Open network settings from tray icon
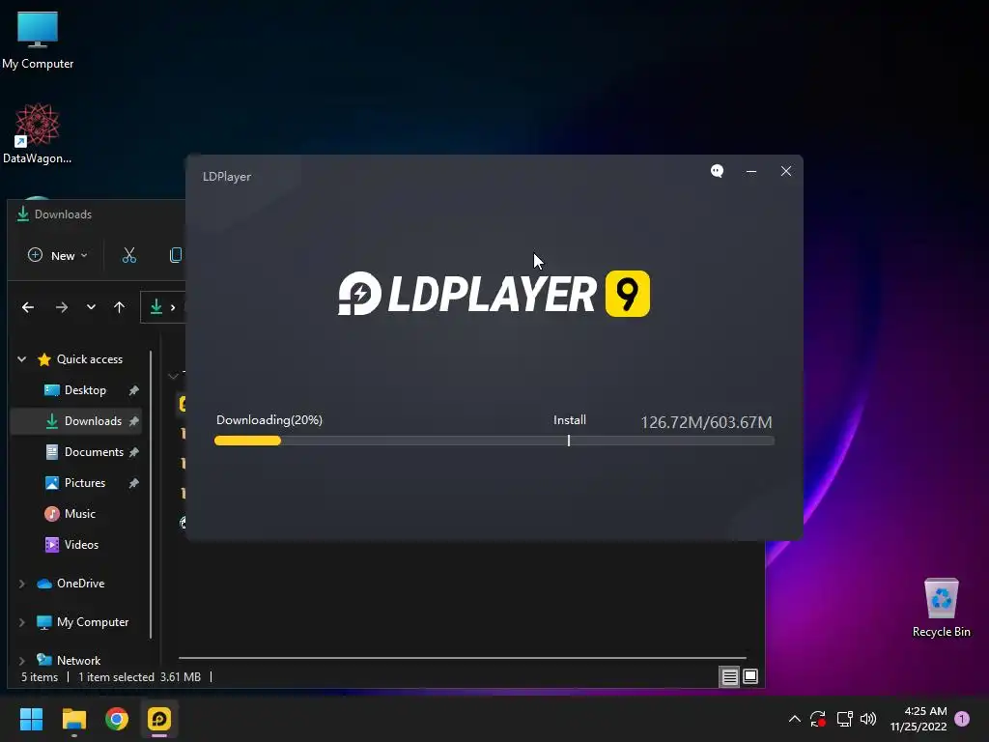Screen dimensions: 989x742 point(844,719)
